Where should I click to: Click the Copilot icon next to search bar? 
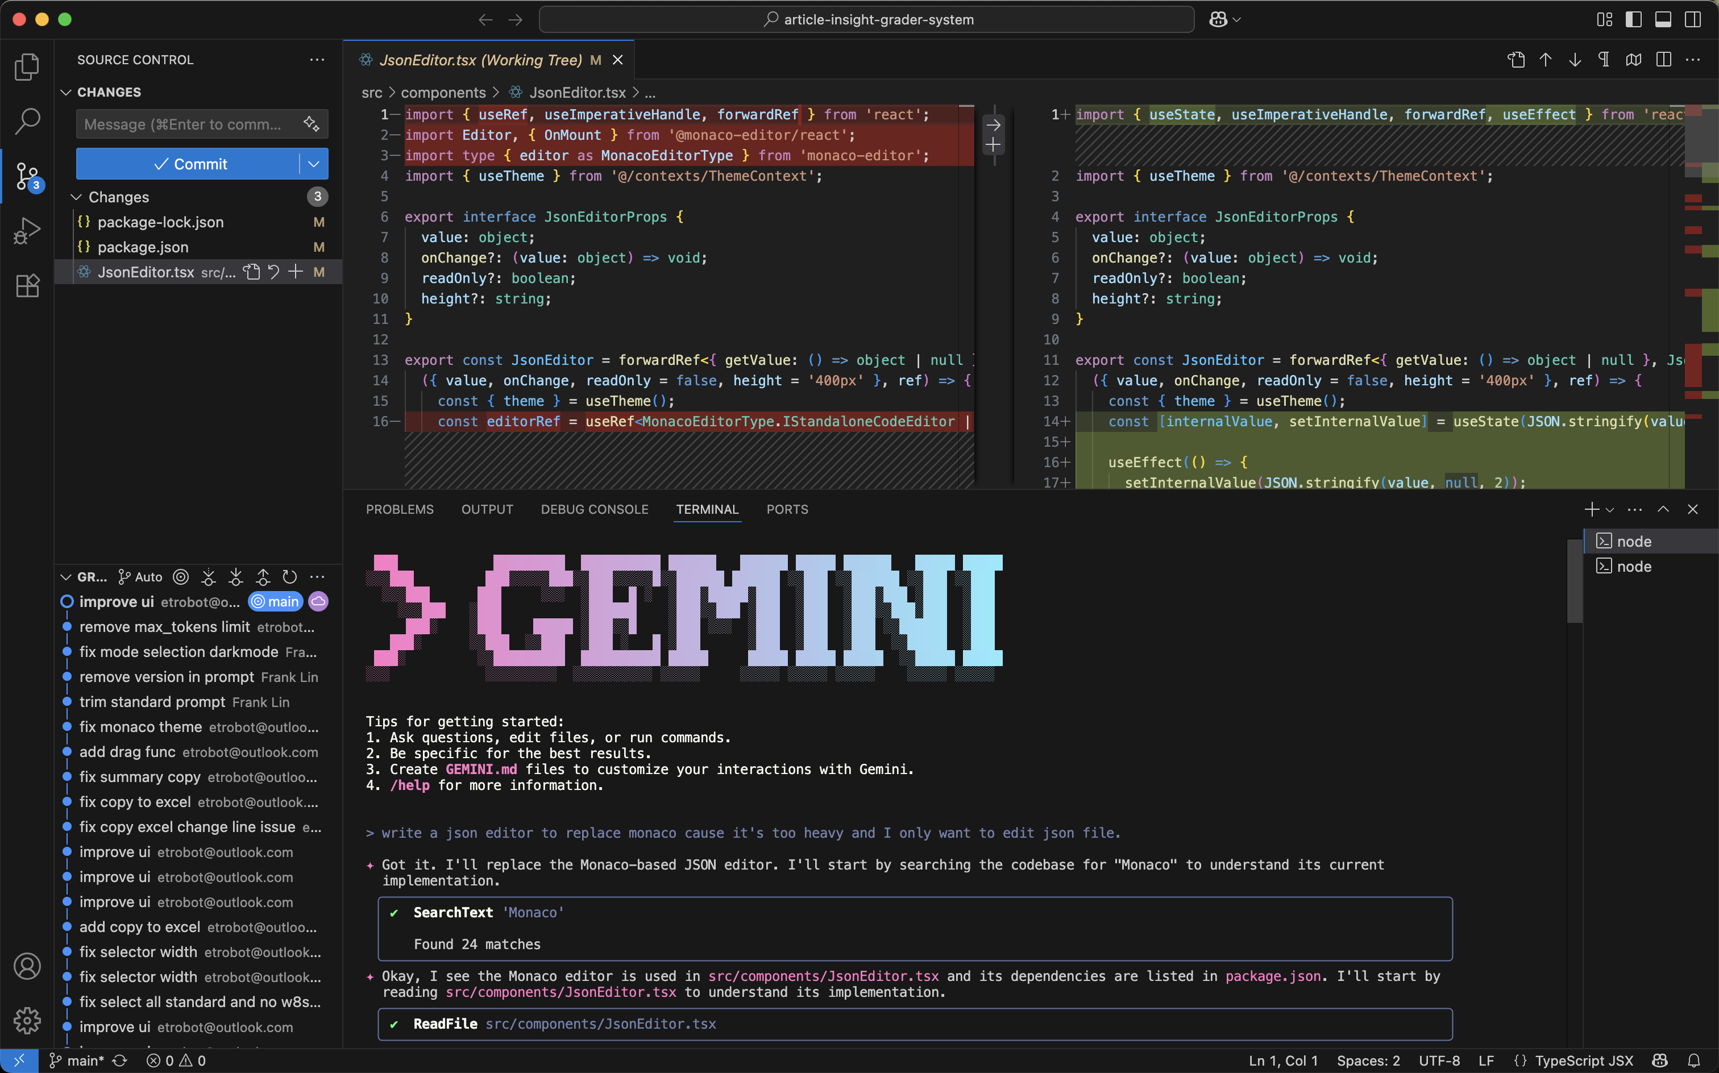(x=1218, y=19)
